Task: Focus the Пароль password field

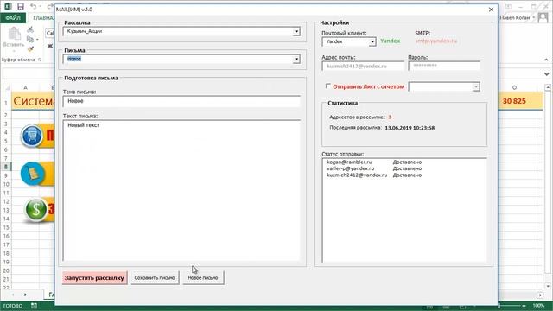Action: pyautogui.click(x=444, y=66)
